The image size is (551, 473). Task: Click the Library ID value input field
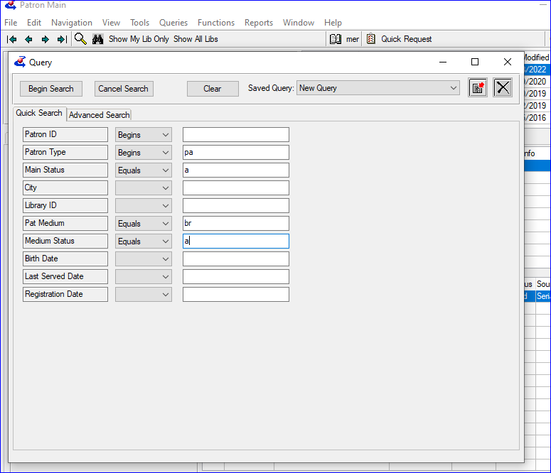(235, 206)
